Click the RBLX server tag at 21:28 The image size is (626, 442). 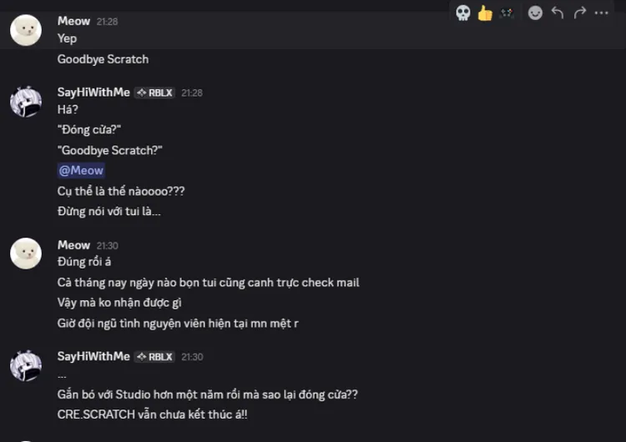coord(154,93)
